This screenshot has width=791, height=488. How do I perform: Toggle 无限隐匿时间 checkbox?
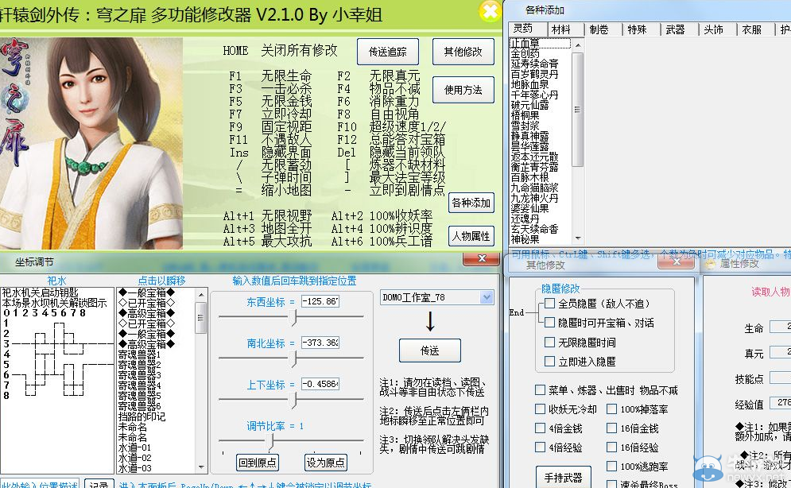tap(550, 343)
